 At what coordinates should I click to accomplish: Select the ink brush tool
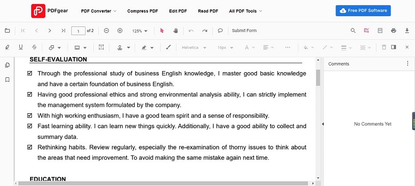click(168, 47)
